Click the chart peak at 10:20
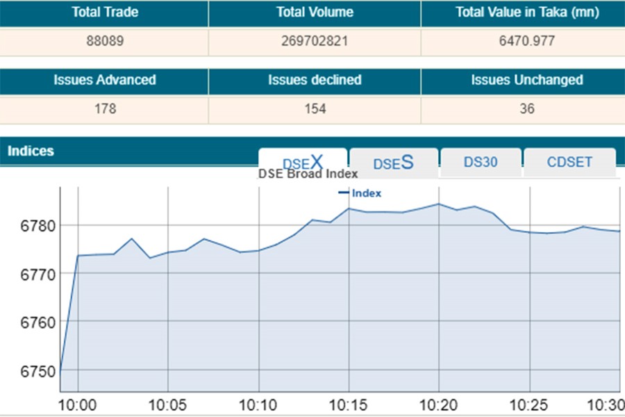Image resolution: width=625 pixels, height=417 pixels. [439, 204]
